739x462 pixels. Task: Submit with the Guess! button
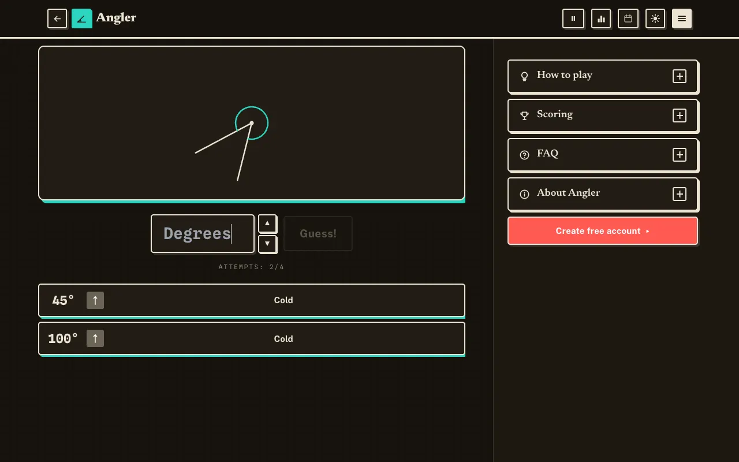pyautogui.click(x=318, y=233)
